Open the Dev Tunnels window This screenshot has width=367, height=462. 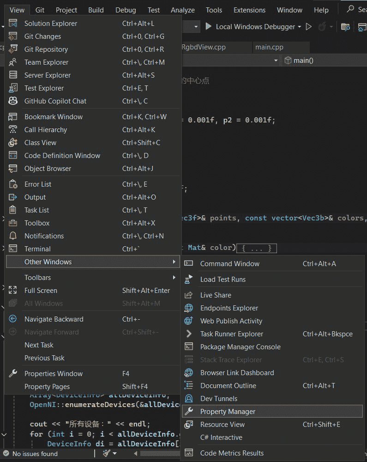tap(218, 399)
